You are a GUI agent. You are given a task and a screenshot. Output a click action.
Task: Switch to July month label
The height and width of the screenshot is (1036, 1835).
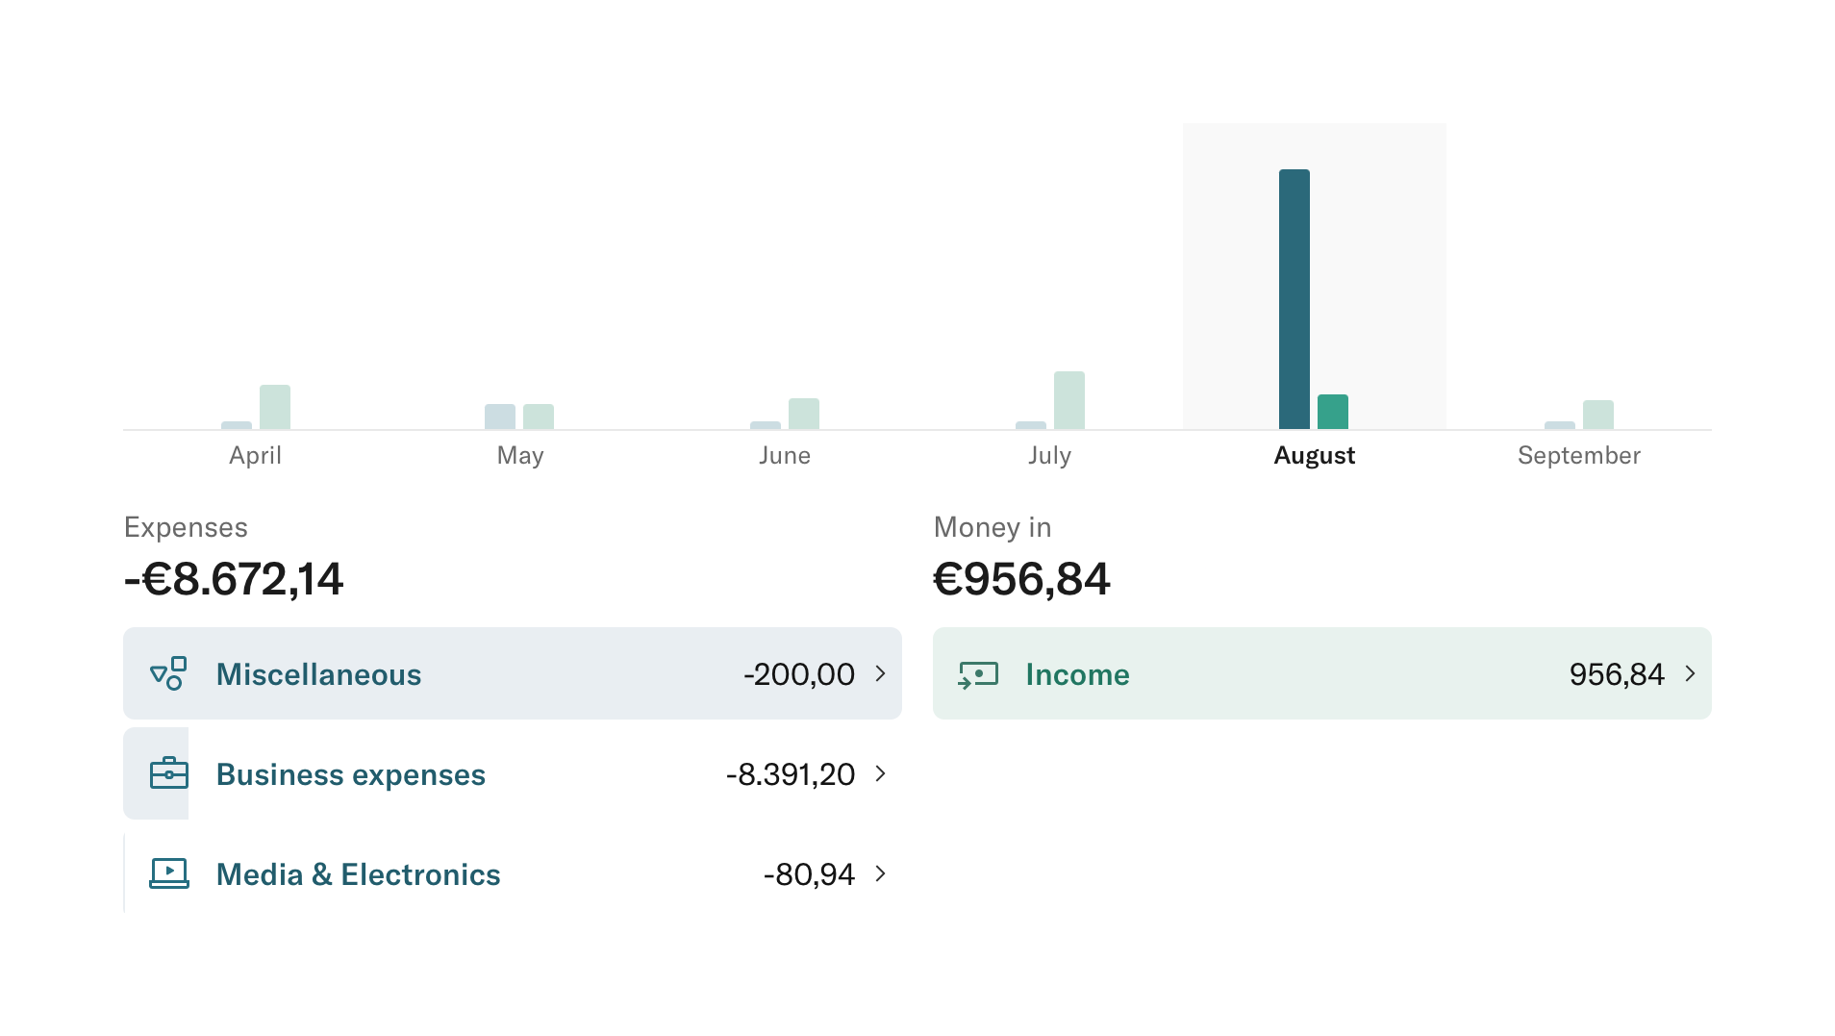1049,455
